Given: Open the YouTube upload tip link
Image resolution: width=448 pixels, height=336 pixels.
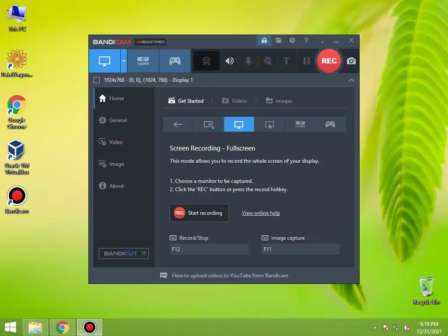Looking at the screenshot, I should [x=230, y=276].
